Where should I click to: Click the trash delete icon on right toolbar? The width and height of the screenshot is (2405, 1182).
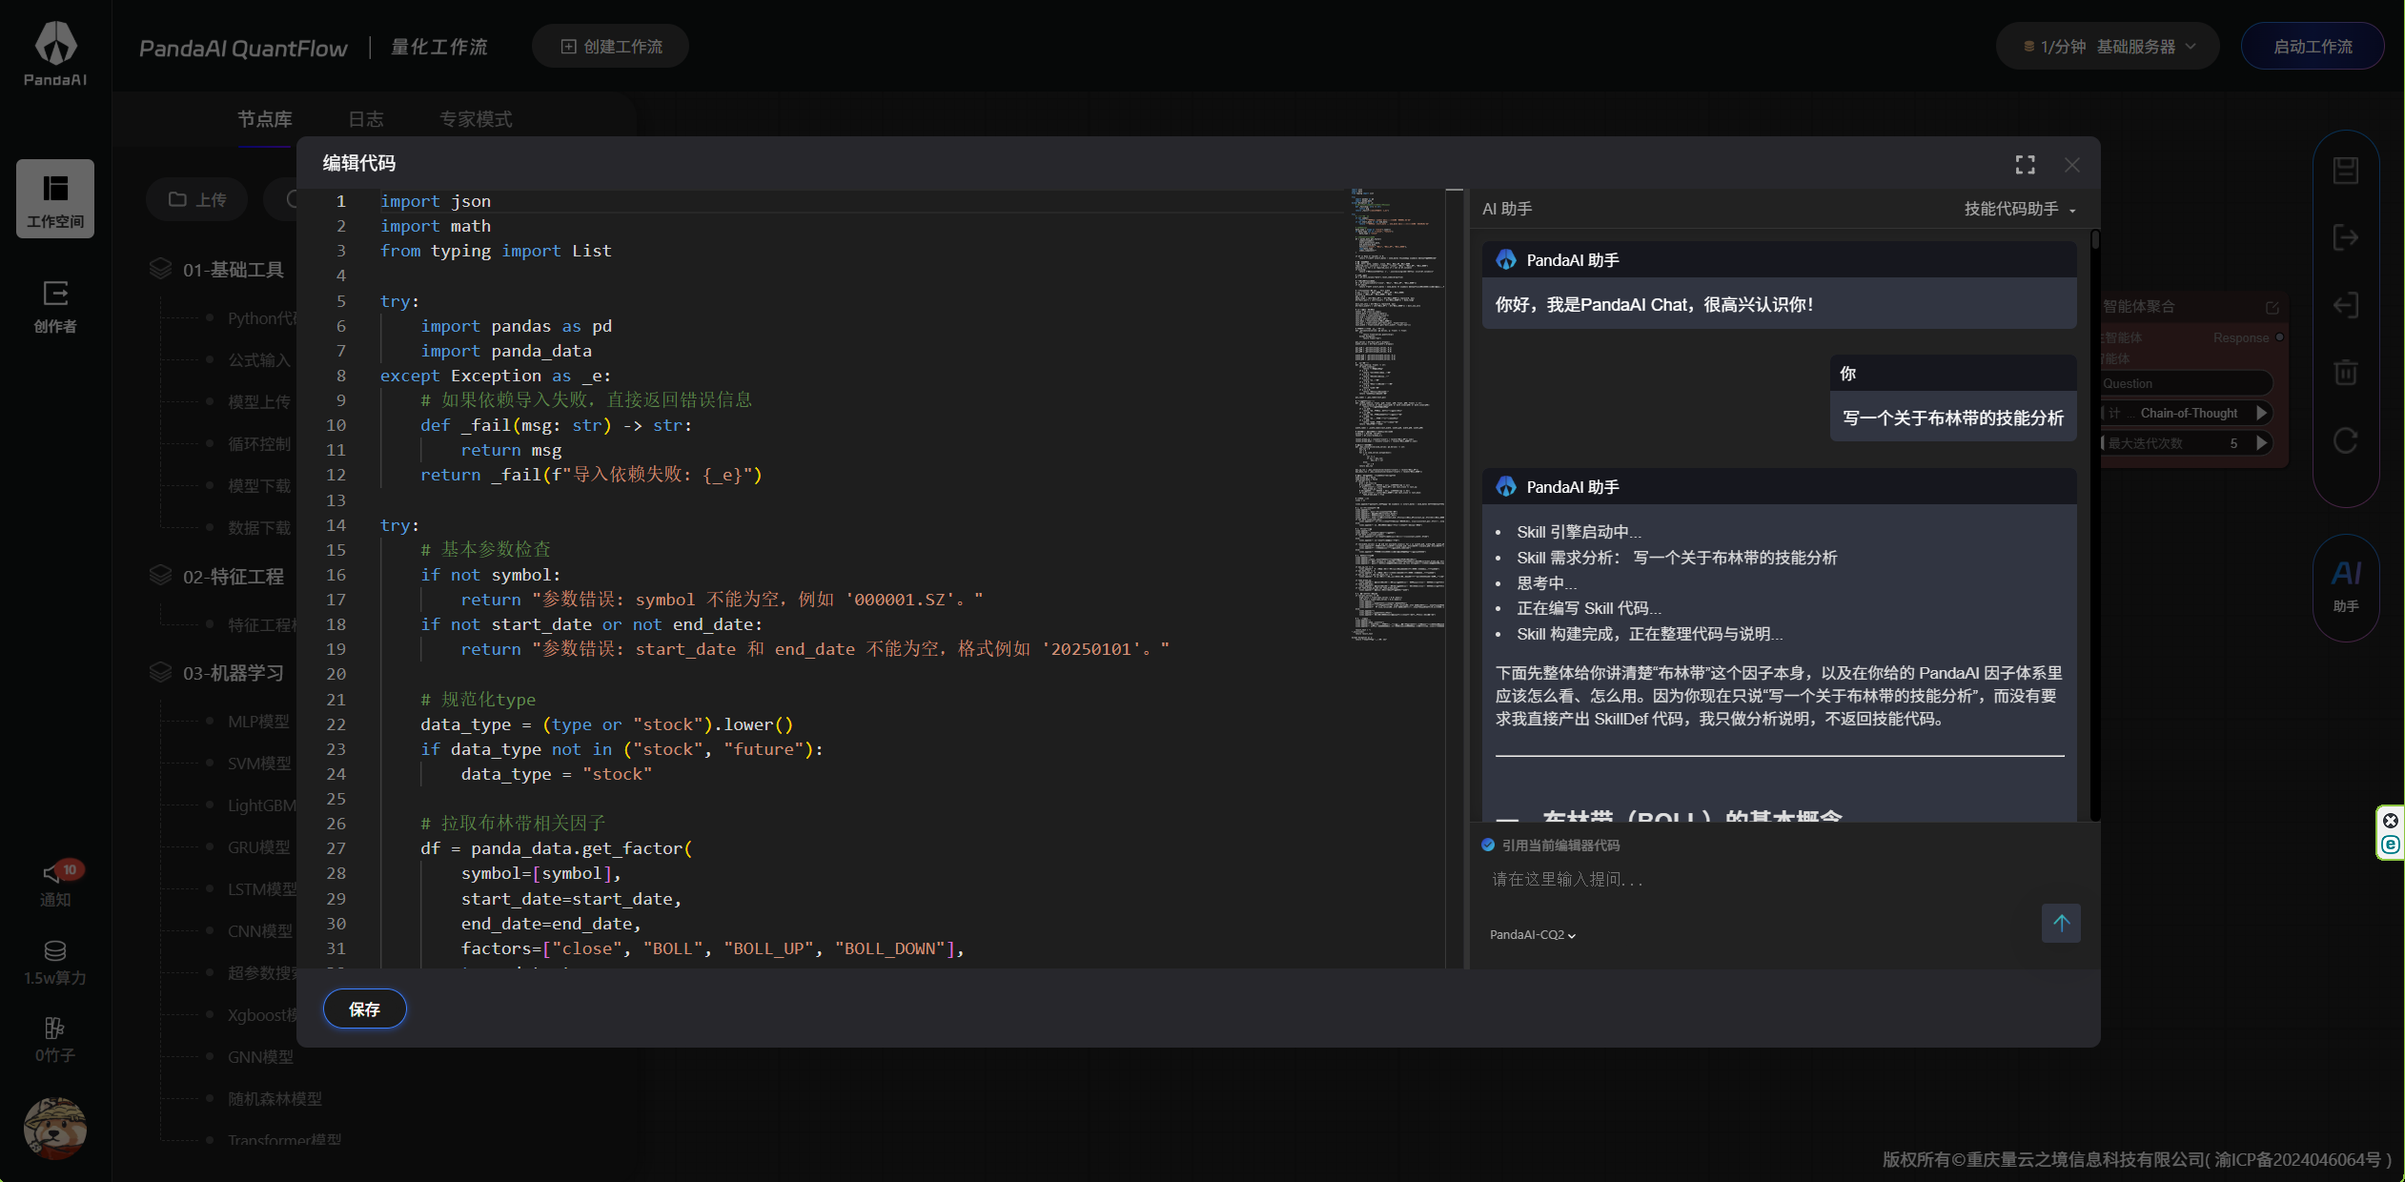pos(2345,372)
